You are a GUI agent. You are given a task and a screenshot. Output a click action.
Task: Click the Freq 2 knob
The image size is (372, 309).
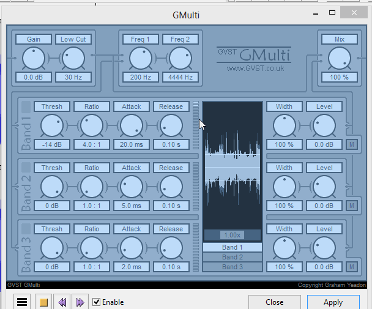(x=180, y=58)
